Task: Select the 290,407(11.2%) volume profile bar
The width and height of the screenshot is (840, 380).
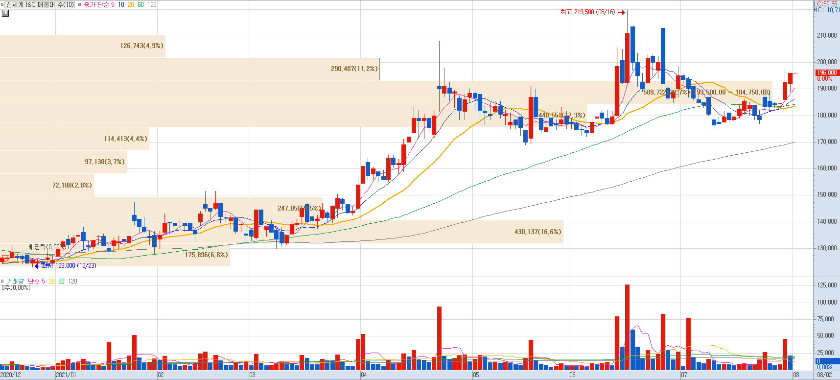Action: pyautogui.click(x=189, y=69)
